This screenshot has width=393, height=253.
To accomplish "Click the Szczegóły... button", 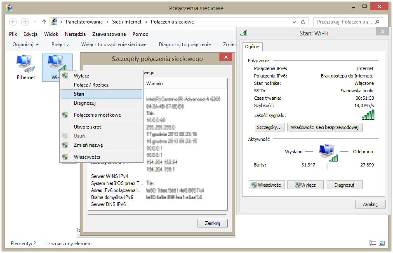I will (269, 127).
